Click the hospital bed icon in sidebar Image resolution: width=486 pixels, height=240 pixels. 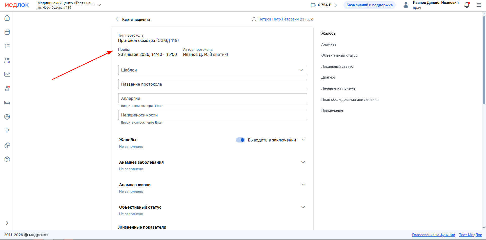[7, 103]
